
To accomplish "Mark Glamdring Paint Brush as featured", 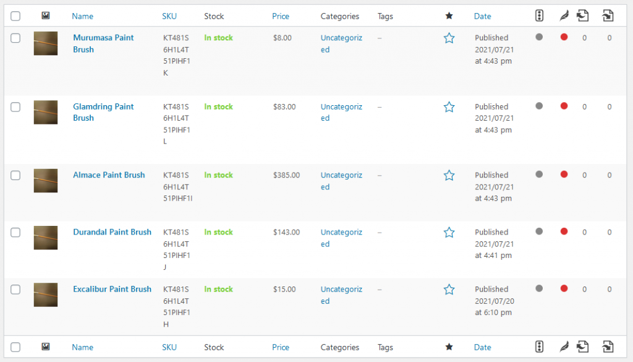I will tap(449, 107).
